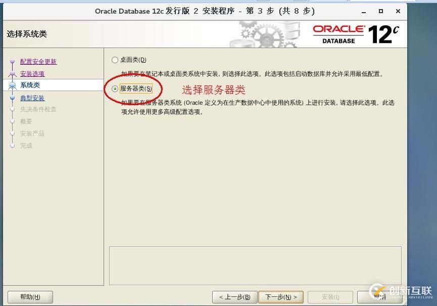Click the 配置安全更新 step node icon

(x=11, y=62)
